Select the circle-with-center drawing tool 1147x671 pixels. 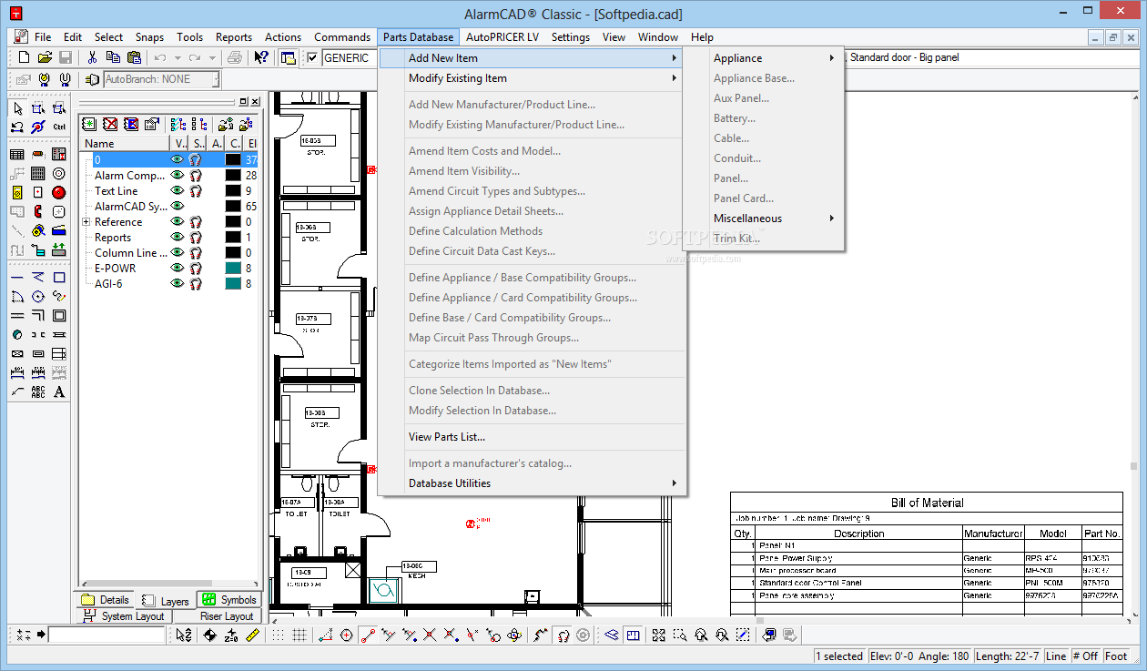pos(37,296)
